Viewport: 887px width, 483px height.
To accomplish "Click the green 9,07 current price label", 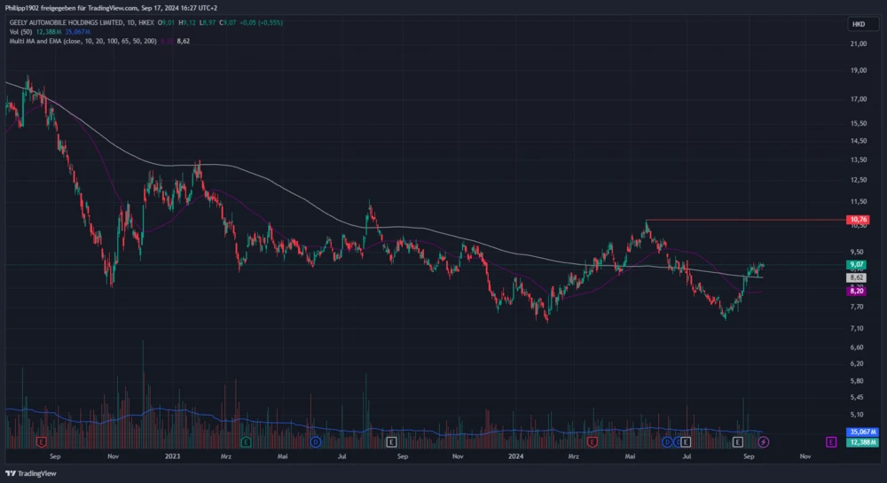I will tap(858, 264).
